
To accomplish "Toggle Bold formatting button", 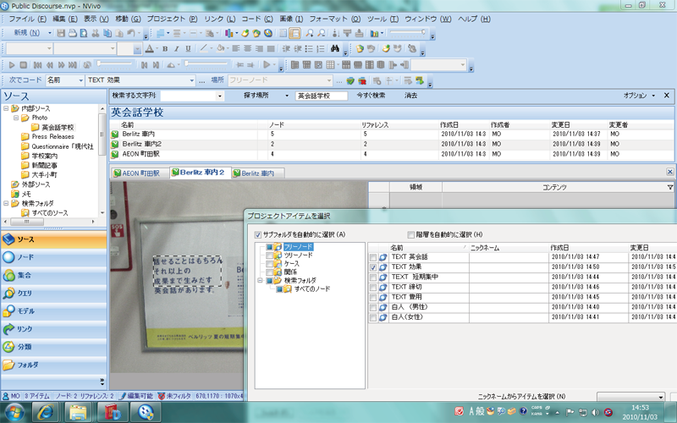I will pyautogui.click(x=164, y=49).
